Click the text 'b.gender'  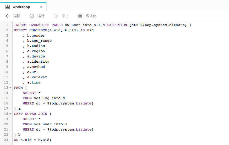(36, 36)
